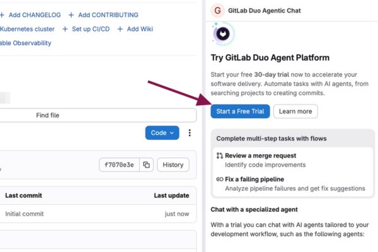This screenshot has height=252, width=378.
Task: Click the merge request icon beside Review a merge request
Action: (220, 156)
